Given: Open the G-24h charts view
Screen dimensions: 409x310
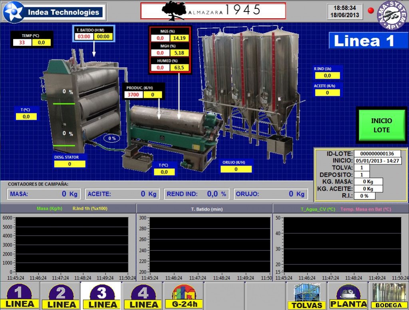Looking at the screenshot, I should [184, 296].
